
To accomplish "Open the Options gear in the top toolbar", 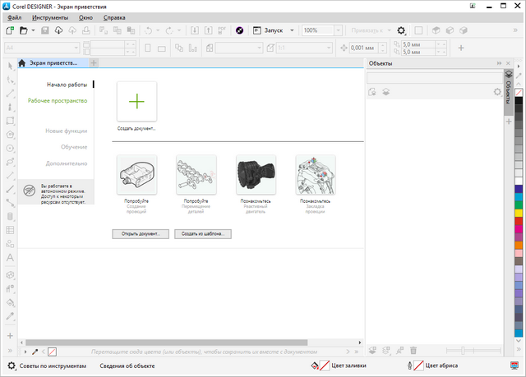I will (401, 30).
